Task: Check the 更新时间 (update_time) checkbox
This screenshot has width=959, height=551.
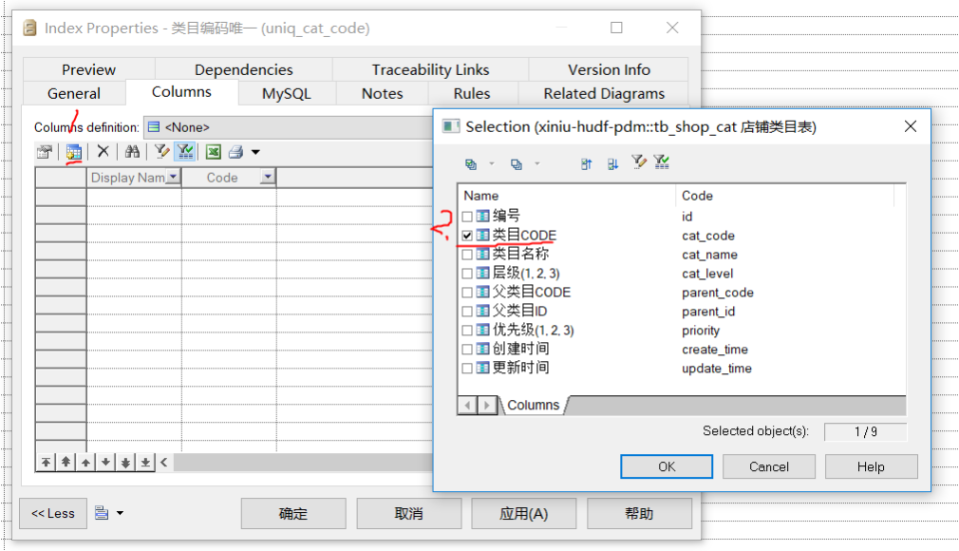Action: pos(467,369)
